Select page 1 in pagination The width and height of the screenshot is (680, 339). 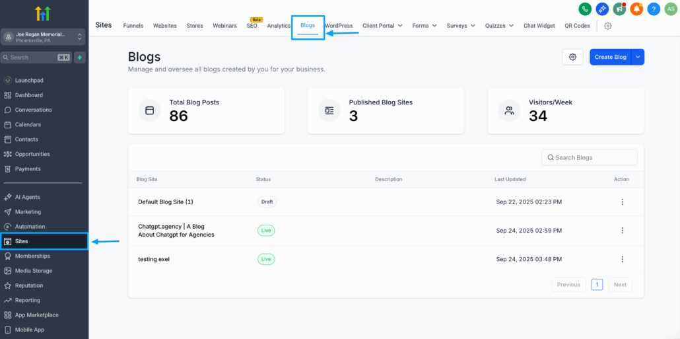pos(597,285)
